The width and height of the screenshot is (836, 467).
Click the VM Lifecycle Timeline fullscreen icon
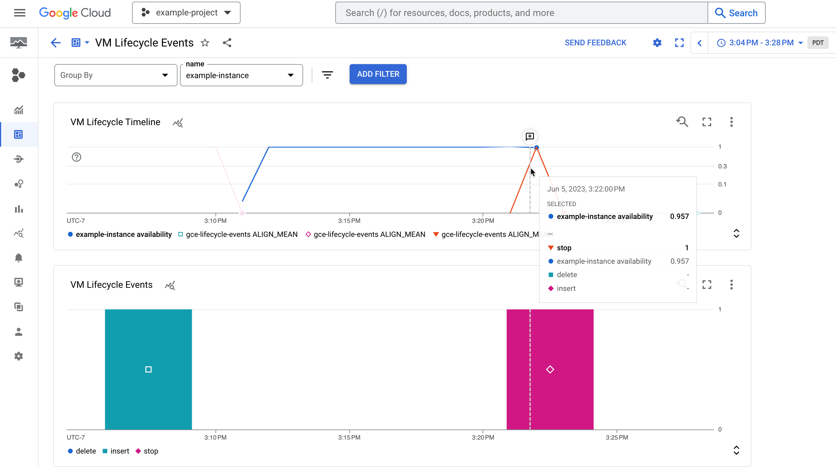pos(707,122)
